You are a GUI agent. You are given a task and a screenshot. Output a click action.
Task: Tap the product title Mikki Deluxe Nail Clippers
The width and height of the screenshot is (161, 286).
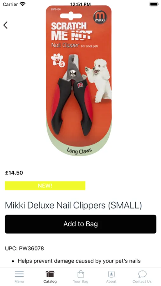(73, 205)
